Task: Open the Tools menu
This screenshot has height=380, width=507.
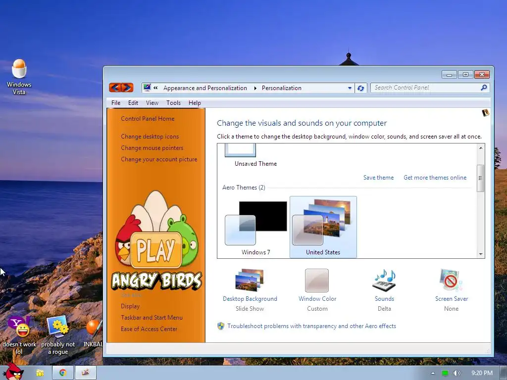Action: tap(173, 103)
